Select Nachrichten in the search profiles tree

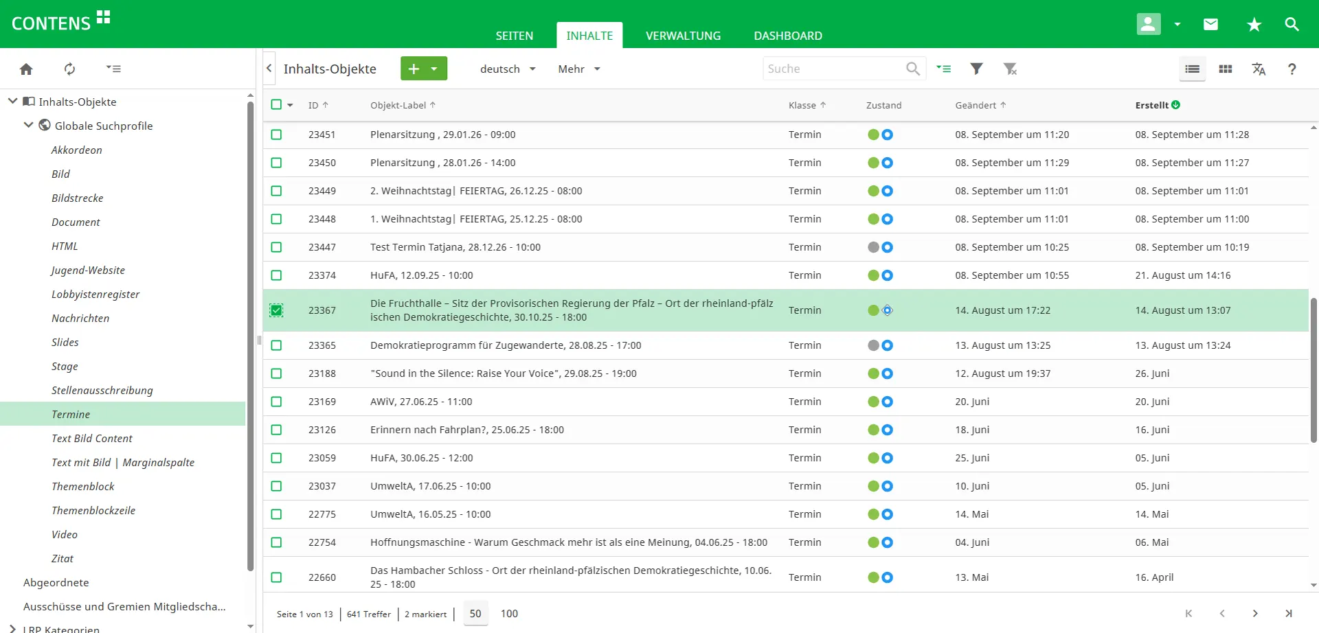pos(80,318)
